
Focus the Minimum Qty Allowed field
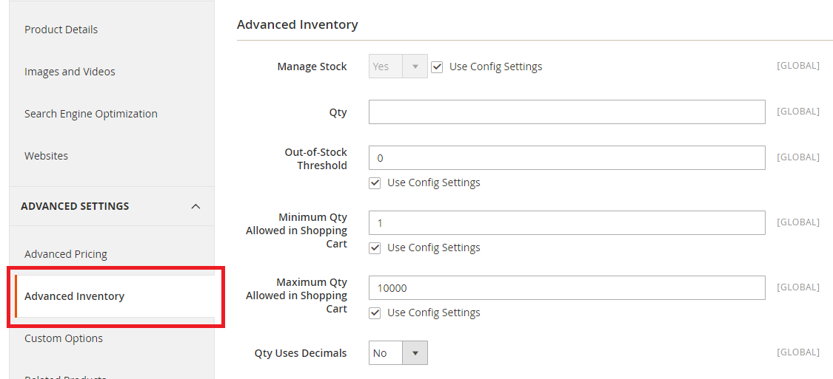(566, 223)
